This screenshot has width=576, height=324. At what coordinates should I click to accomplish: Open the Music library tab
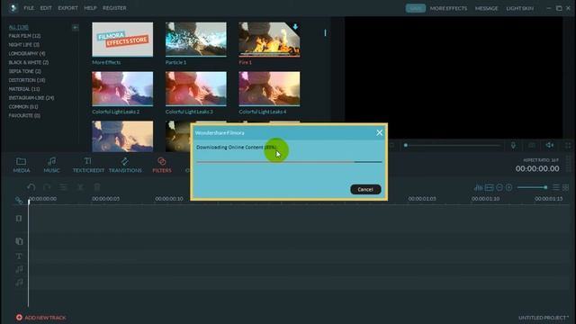pos(51,165)
